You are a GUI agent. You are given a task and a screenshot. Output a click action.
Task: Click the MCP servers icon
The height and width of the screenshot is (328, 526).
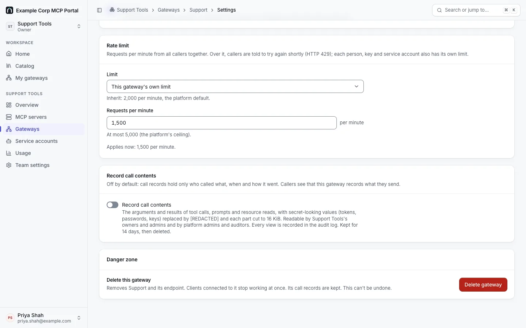click(x=9, y=117)
